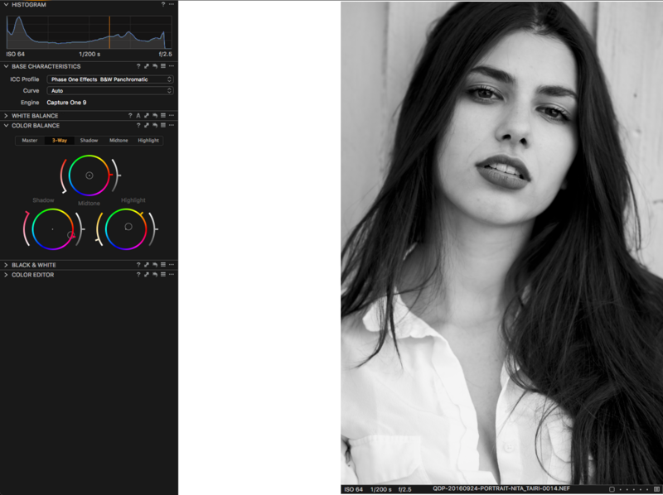The width and height of the screenshot is (663, 495).
Task: Open the Curve dropdown set to Auto
Action: (x=110, y=91)
